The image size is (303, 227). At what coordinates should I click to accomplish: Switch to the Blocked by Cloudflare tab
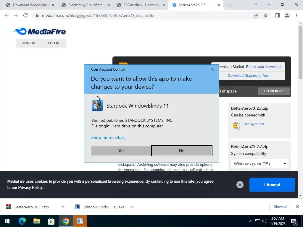pos(86,5)
